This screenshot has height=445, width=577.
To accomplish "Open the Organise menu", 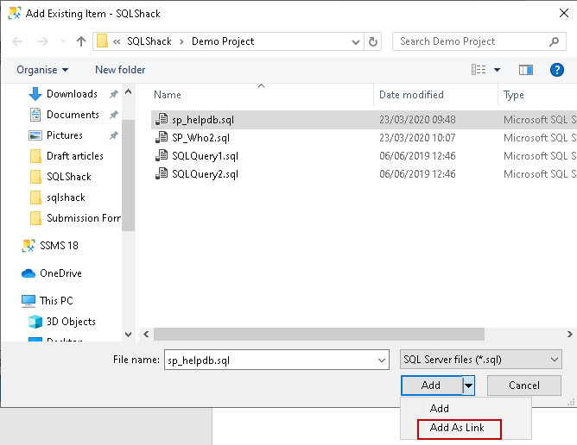I will coord(41,70).
